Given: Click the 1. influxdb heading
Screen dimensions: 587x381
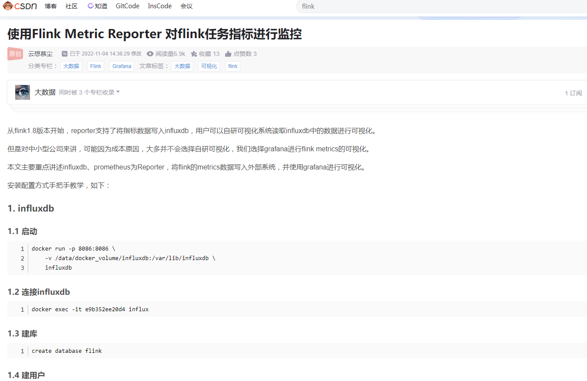Looking at the screenshot, I should [x=31, y=208].
